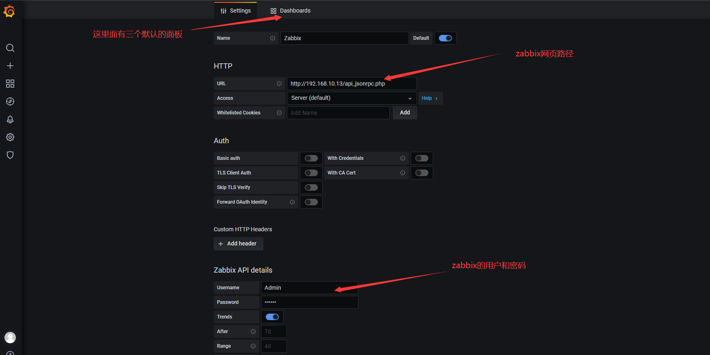Viewport: 710px width, 355px height.
Task: Open the Explore compass icon
Action: [x=10, y=101]
